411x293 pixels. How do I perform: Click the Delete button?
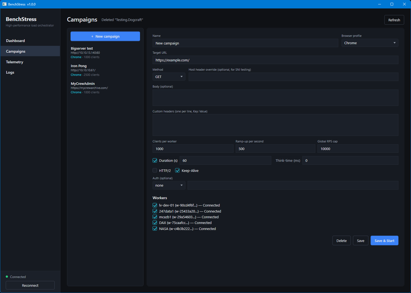click(x=342, y=241)
